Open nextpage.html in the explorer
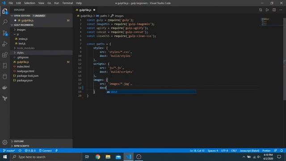Screen dimensions: 286x161 (41, 71)
